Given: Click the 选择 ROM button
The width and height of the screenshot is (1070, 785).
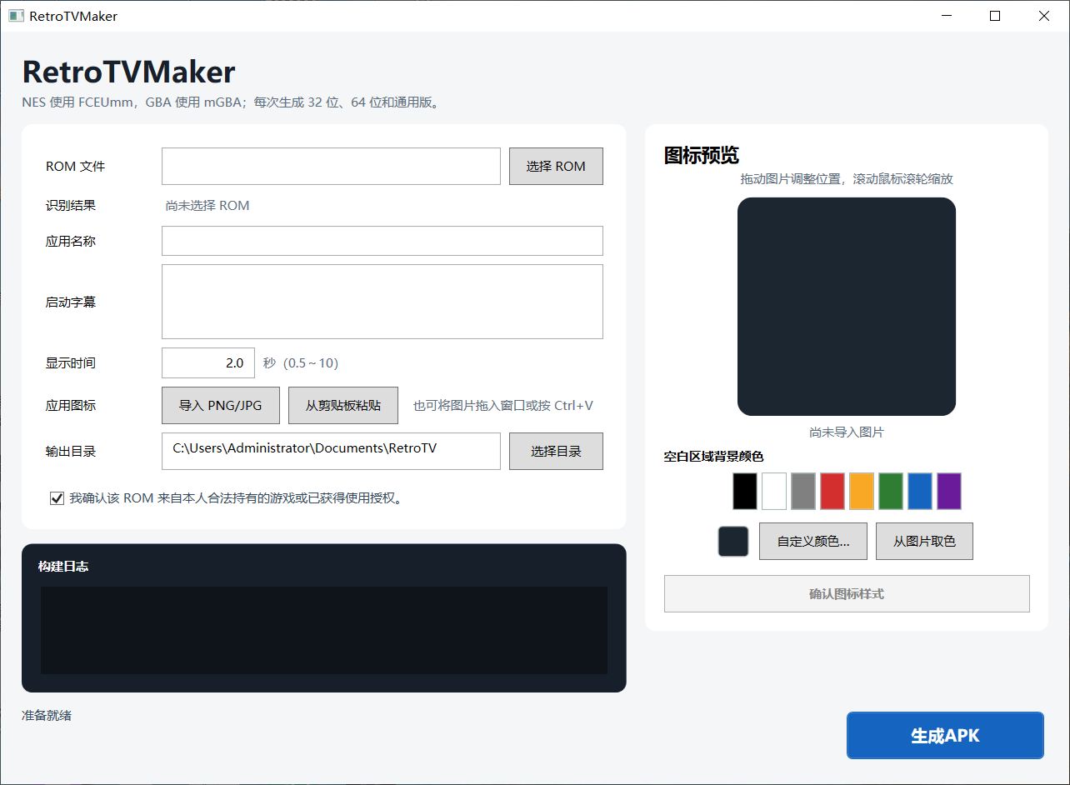Looking at the screenshot, I should point(556,166).
